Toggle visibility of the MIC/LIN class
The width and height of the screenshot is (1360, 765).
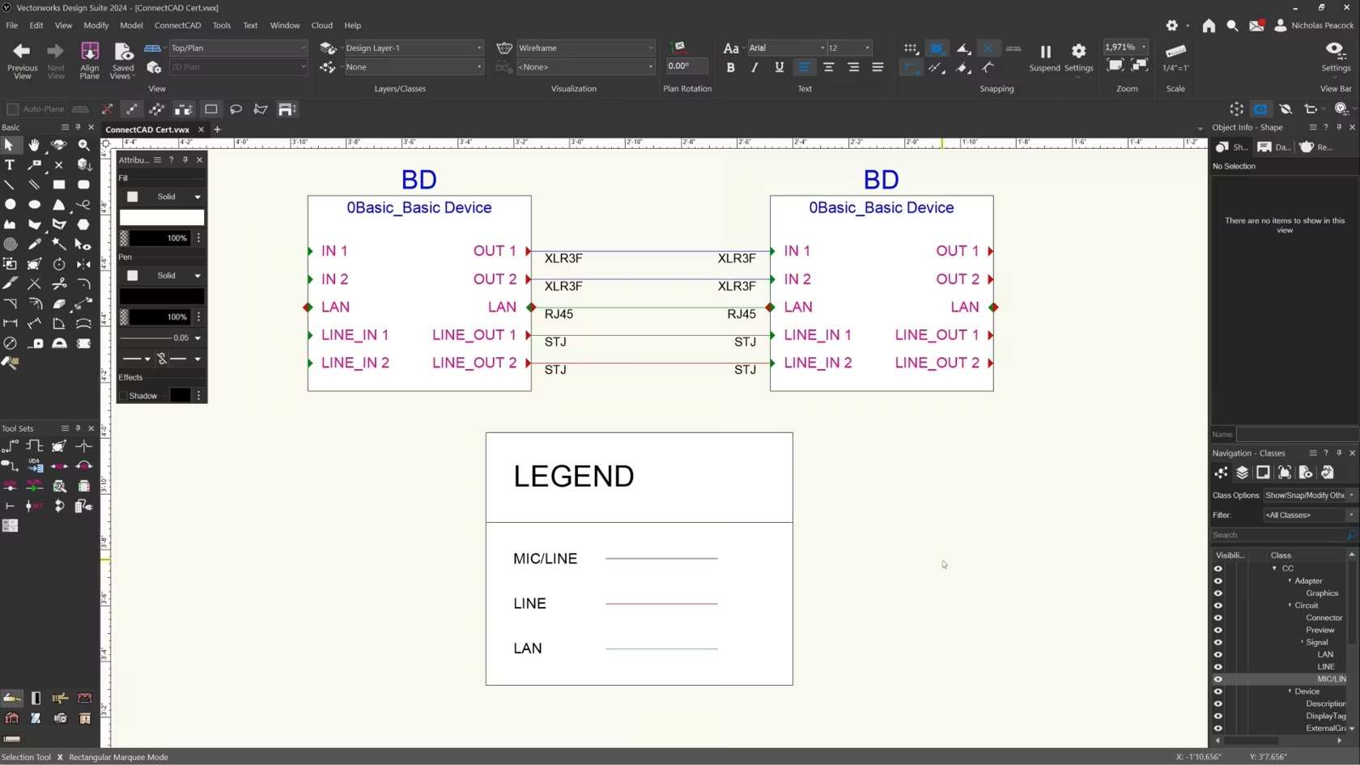tap(1218, 679)
